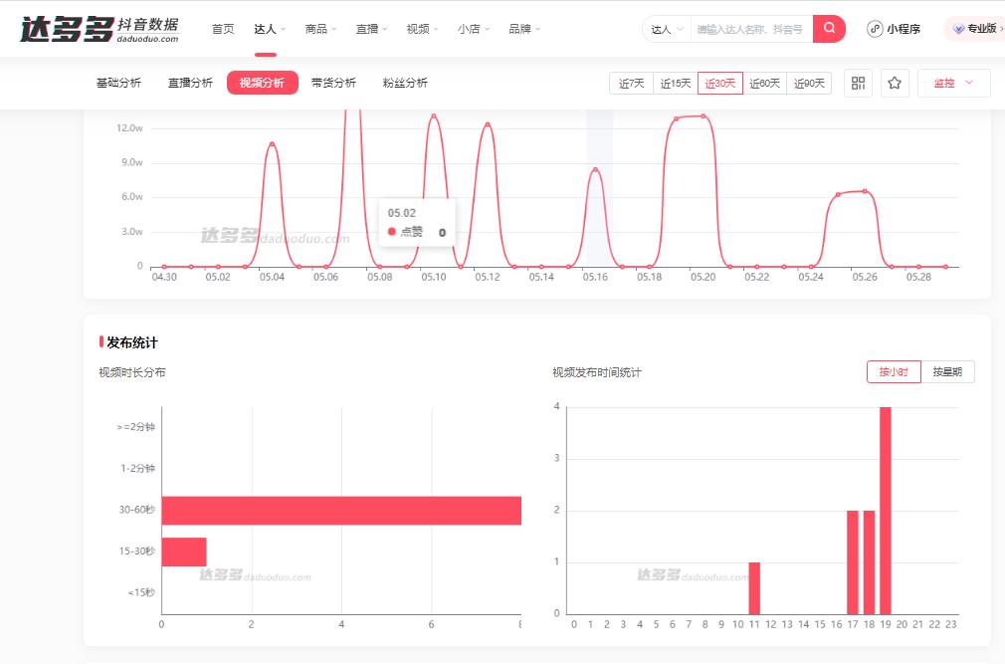This screenshot has height=664, width=1005.
Task: Click the QR grid icon next to the star
Action: (858, 84)
